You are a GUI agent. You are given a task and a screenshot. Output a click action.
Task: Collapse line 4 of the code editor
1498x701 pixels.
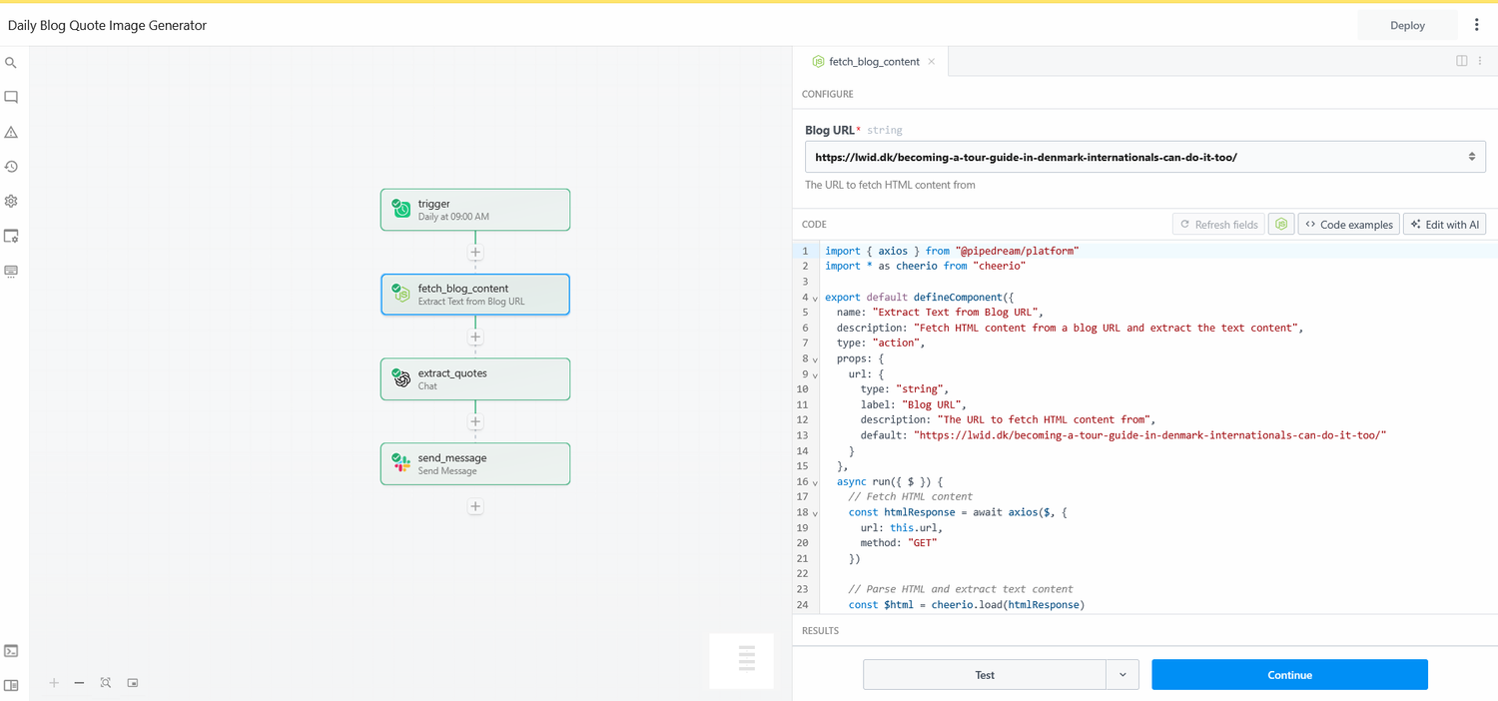[813, 297]
